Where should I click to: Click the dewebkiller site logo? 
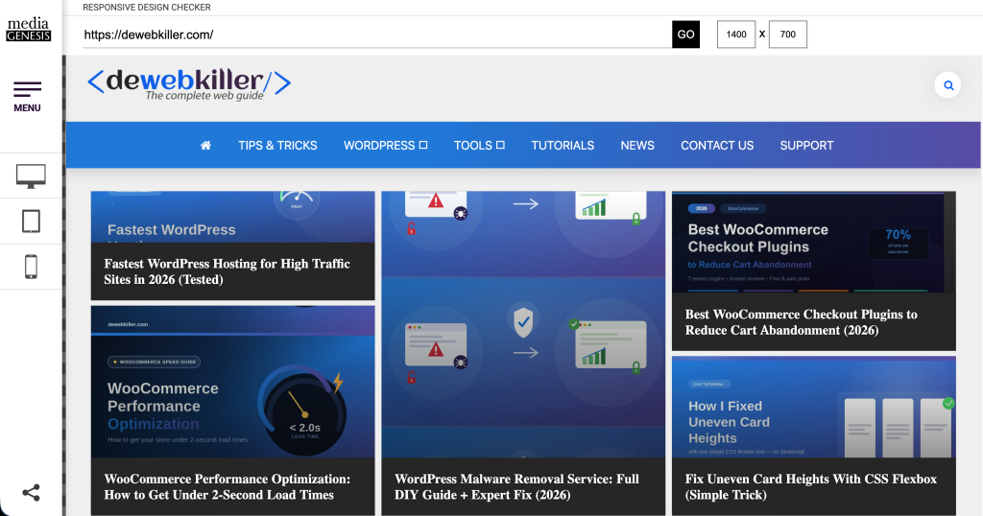[189, 83]
